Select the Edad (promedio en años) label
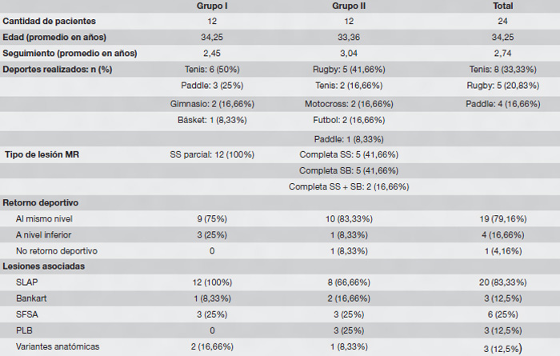560x356 pixels. (x=54, y=37)
